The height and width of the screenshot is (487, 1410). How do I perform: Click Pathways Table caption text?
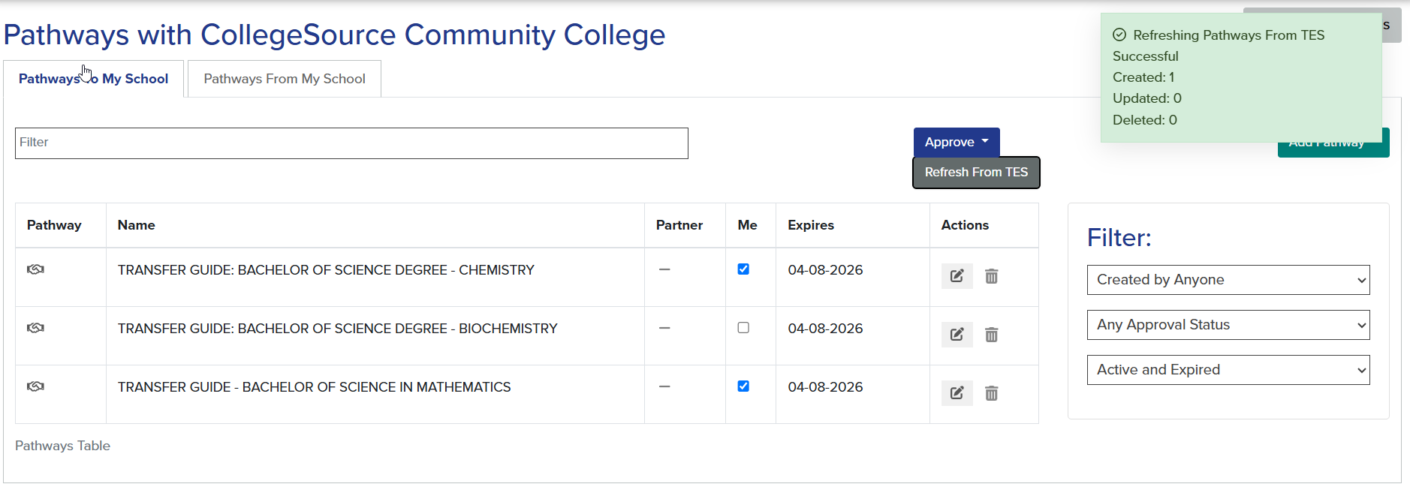click(x=62, y=446)
